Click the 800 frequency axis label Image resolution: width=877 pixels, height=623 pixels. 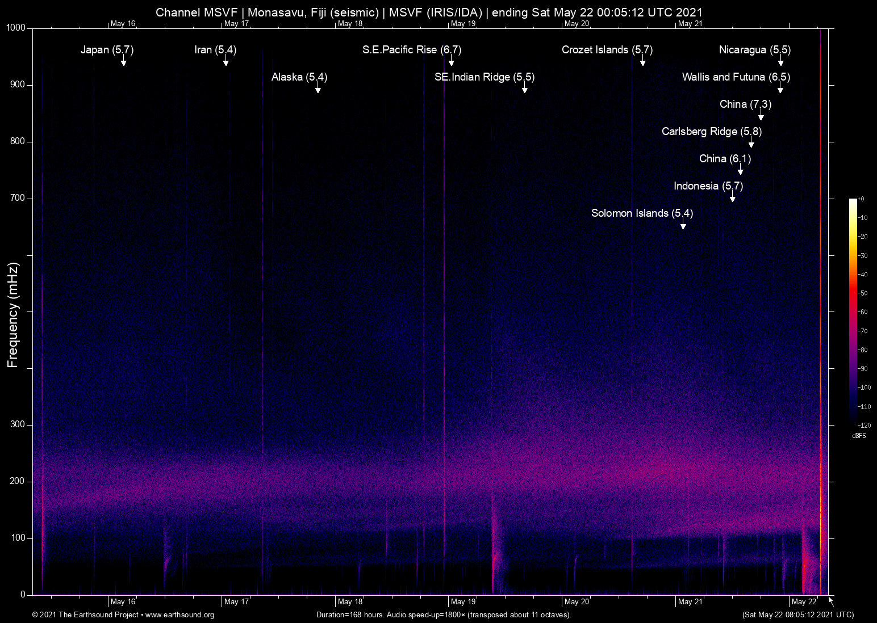18,141
